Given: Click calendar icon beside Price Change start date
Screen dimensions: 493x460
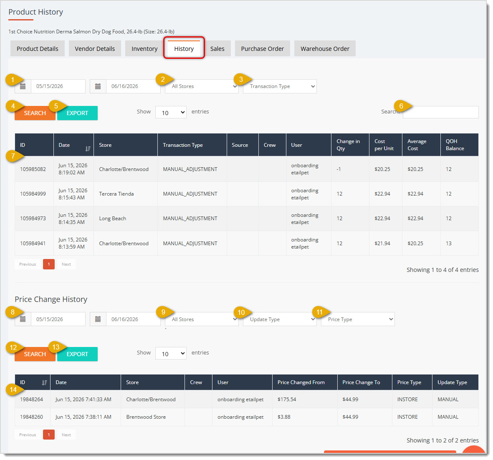Looking at the screenshot, I should (23, 319).
